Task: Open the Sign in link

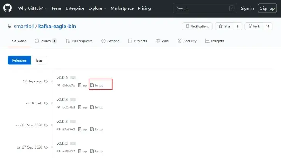Action: (x=247, y=8)
